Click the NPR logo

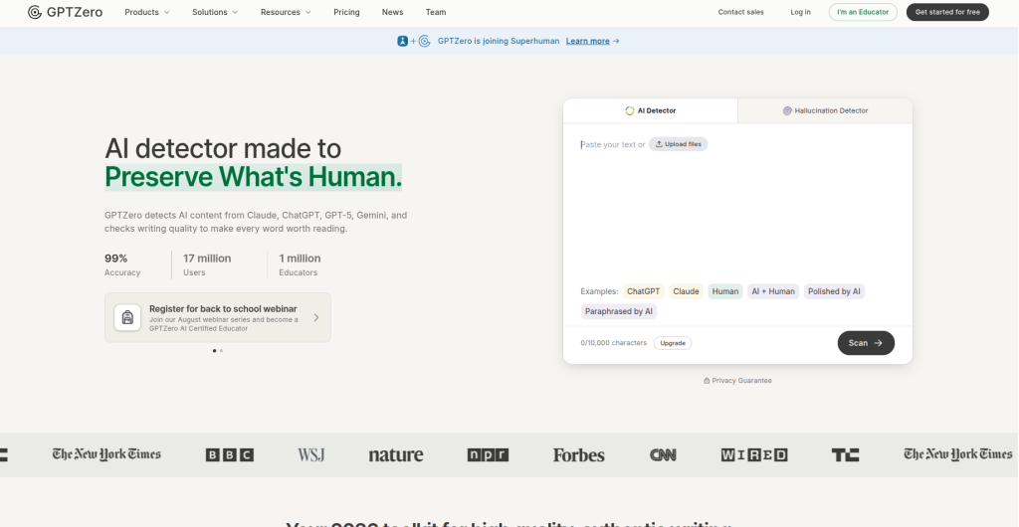pos(488,455)
